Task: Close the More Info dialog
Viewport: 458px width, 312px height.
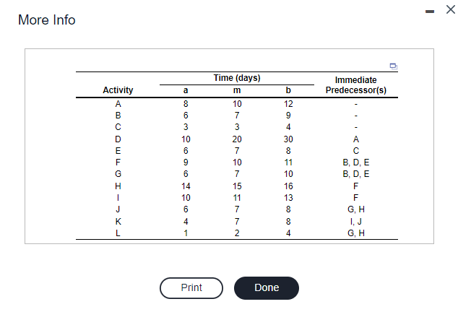Action: click(x=450, y=9)
